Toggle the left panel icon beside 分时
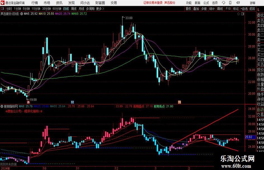Viewport: 264px width, 170px height. [2, 9]
